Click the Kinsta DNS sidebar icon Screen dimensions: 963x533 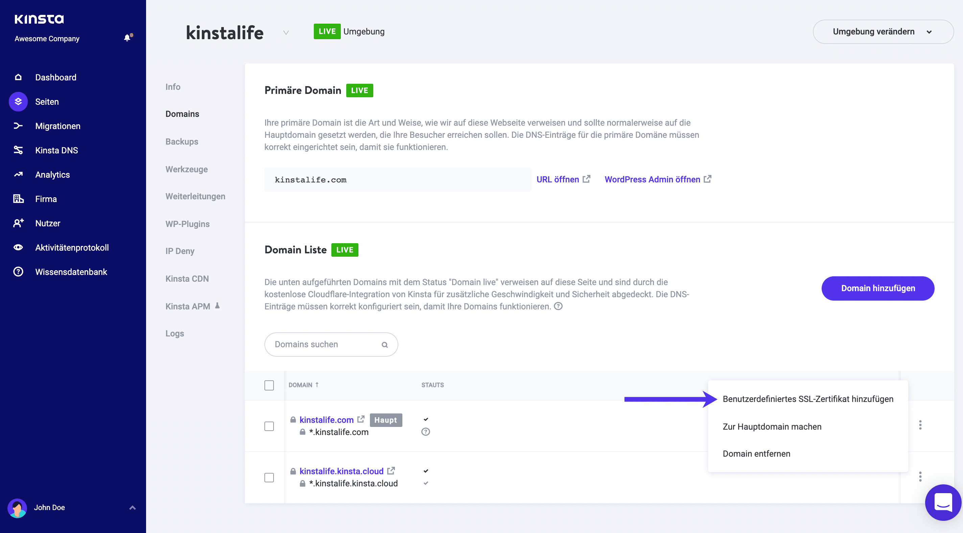(x=18, y=150)
